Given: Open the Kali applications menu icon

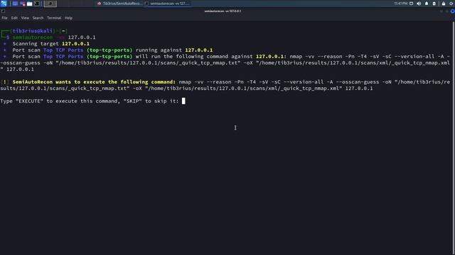Looking at the screenshot, I should coord(4,4).
